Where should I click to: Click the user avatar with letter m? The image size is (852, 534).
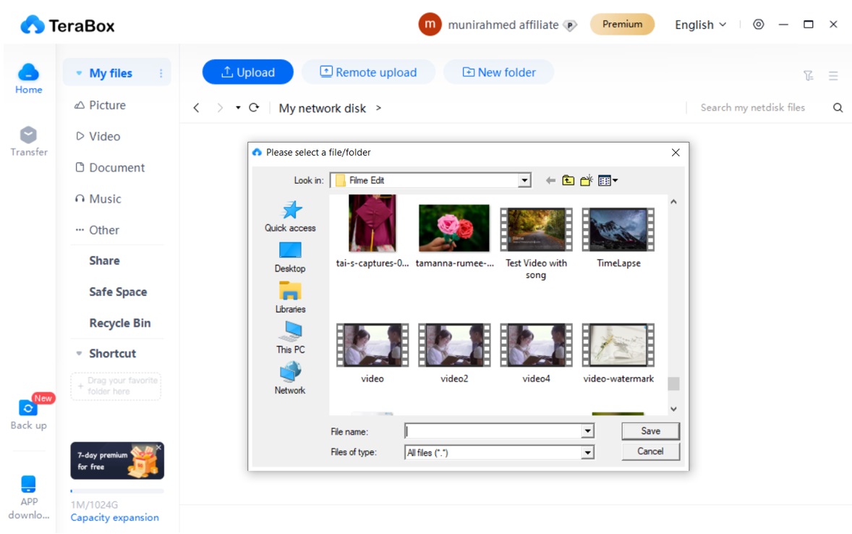(x=430, y=25)
